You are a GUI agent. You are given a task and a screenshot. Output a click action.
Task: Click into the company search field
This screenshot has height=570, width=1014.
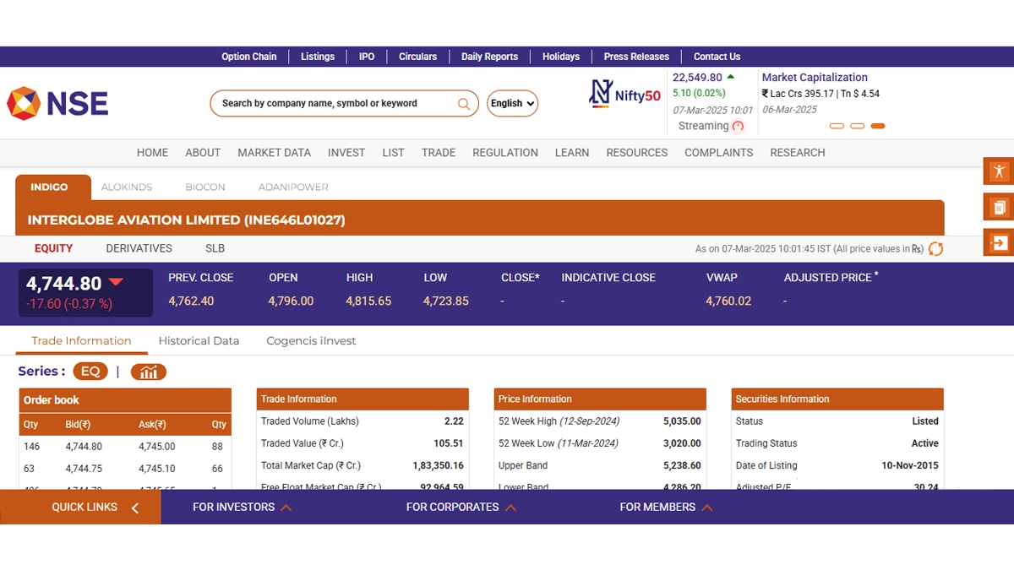pos(334,104)
